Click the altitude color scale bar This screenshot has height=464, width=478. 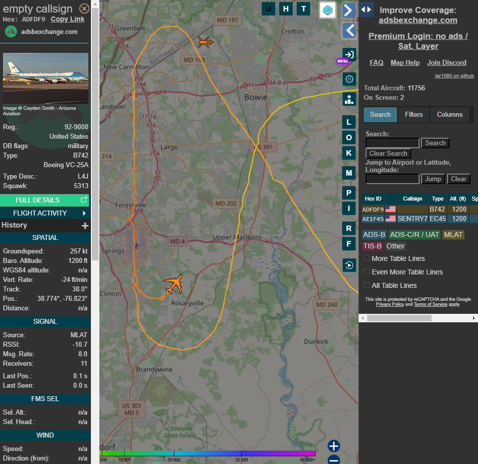207,453
